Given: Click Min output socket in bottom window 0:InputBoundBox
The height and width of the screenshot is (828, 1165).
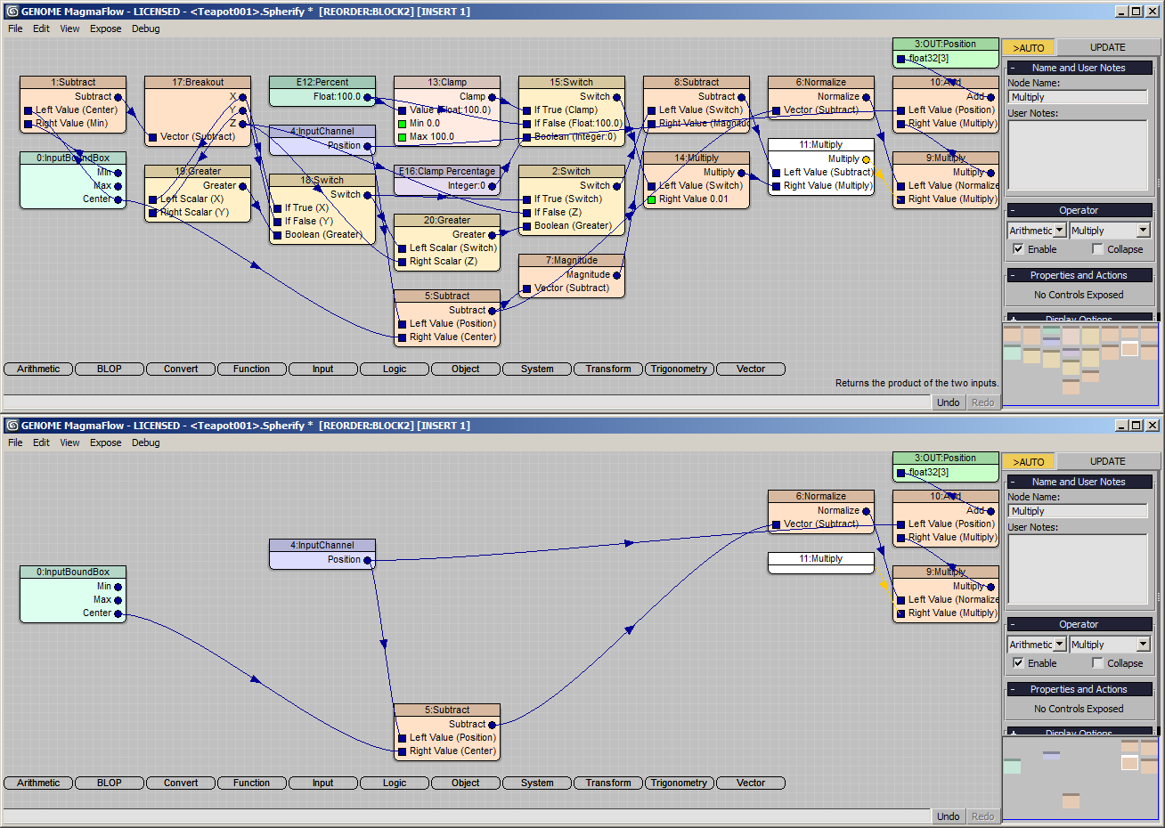Looking at the screenshot, I should [118, 587].
